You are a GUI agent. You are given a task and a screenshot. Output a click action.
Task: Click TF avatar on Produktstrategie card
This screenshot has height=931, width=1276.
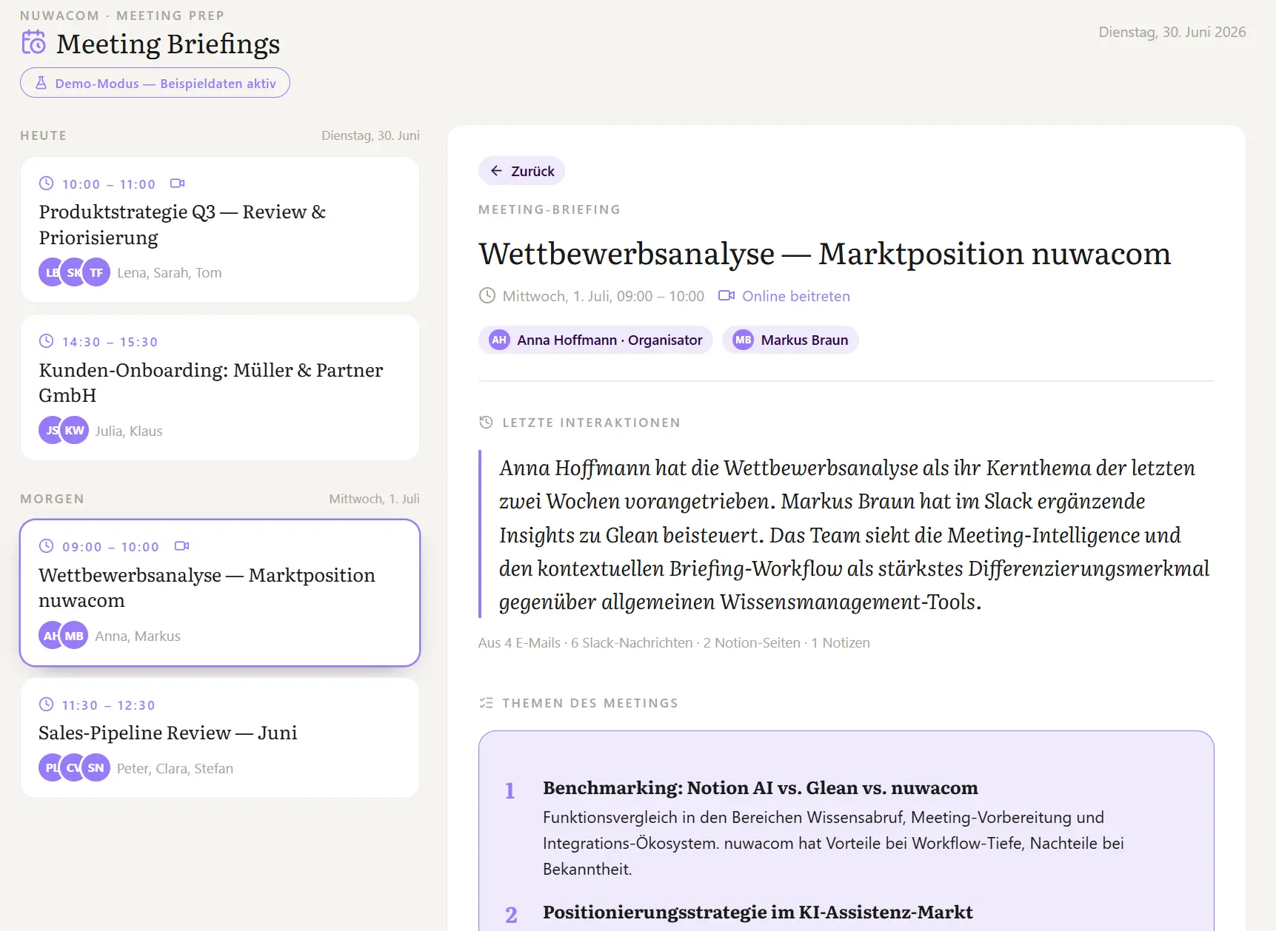click(96, 272)
